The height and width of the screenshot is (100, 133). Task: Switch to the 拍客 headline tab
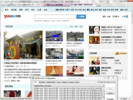pos(76,27)
